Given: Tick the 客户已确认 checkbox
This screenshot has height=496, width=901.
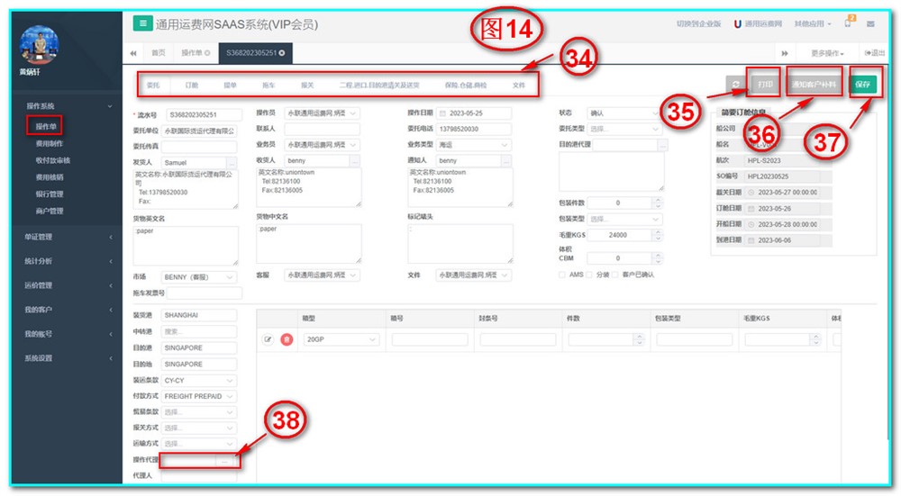Looking at the screenshot, I should click(616, 275).
